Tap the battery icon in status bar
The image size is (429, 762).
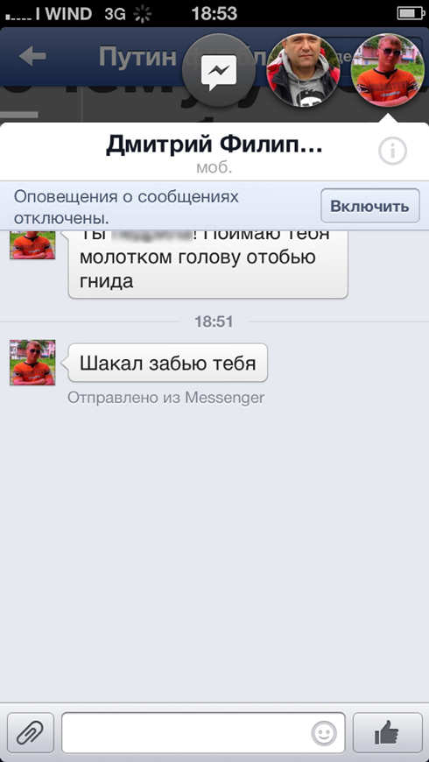[411, 13]
